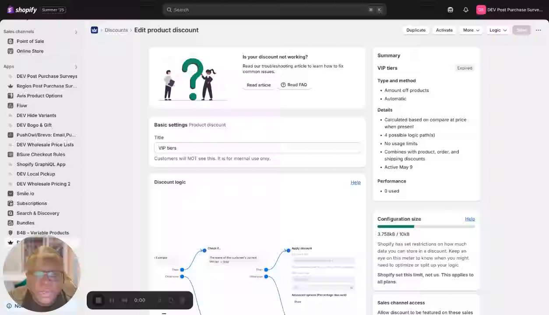Pause the screen recording

tap(112, 300)
